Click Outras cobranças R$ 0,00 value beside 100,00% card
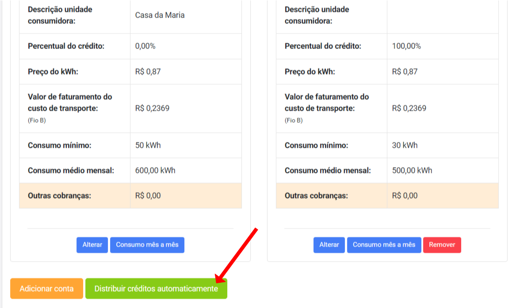The height and width of the screenshot is (308, 527). pyautogui.click(x=405, y=195)
